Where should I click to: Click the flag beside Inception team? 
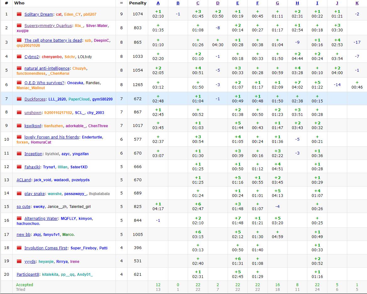pyautogui.click(x=19, y=154)
